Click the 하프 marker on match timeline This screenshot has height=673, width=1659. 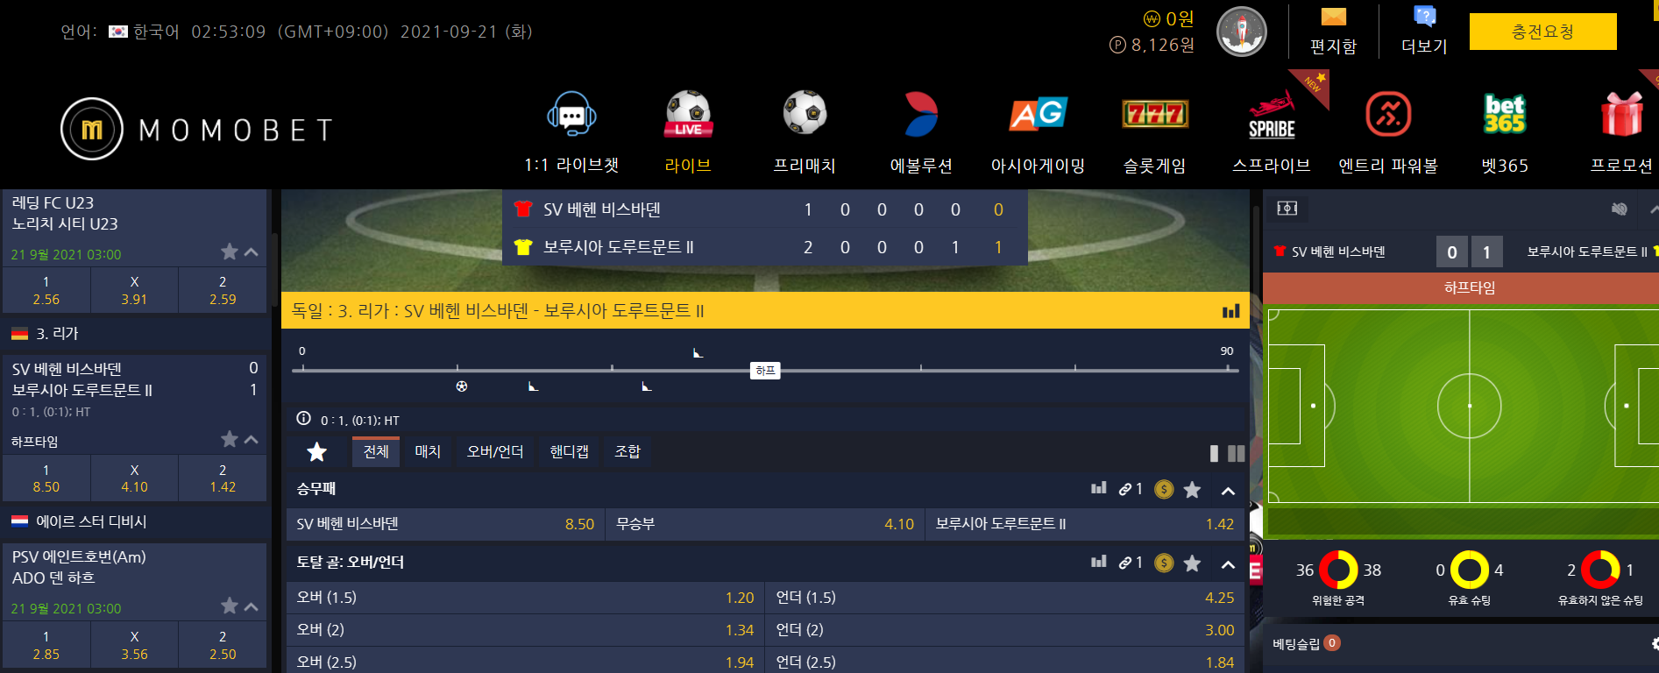click(765, 371)
